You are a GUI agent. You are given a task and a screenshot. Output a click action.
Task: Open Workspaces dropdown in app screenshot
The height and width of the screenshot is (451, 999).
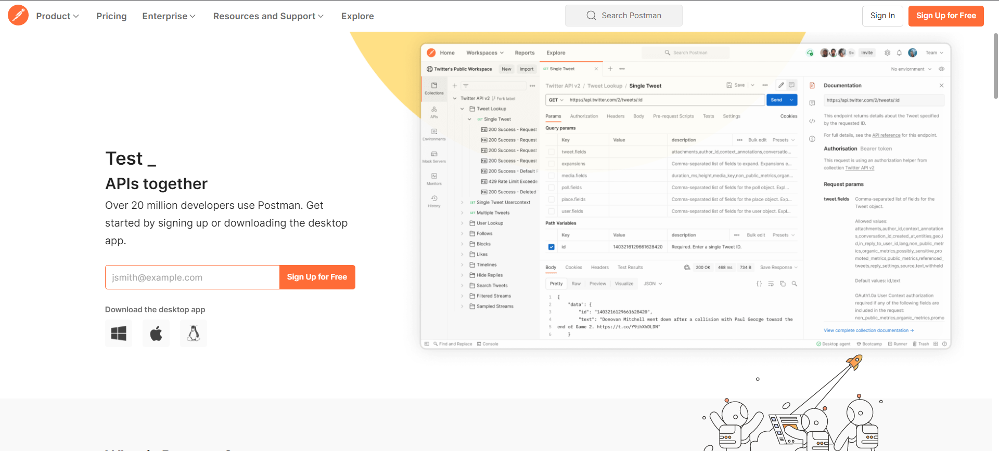tap(485, 52)
